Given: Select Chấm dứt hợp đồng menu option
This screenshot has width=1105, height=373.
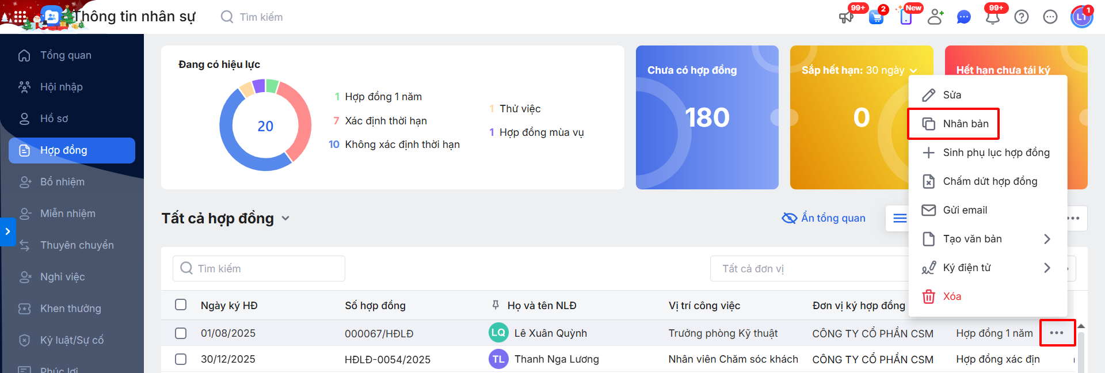Looking at the screenshot, I should (x=989, y=181).
